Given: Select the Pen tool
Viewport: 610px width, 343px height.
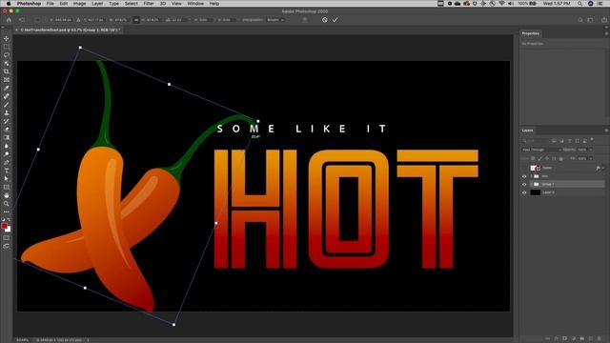Looking at the screenshot, I should tap(7, 162).
